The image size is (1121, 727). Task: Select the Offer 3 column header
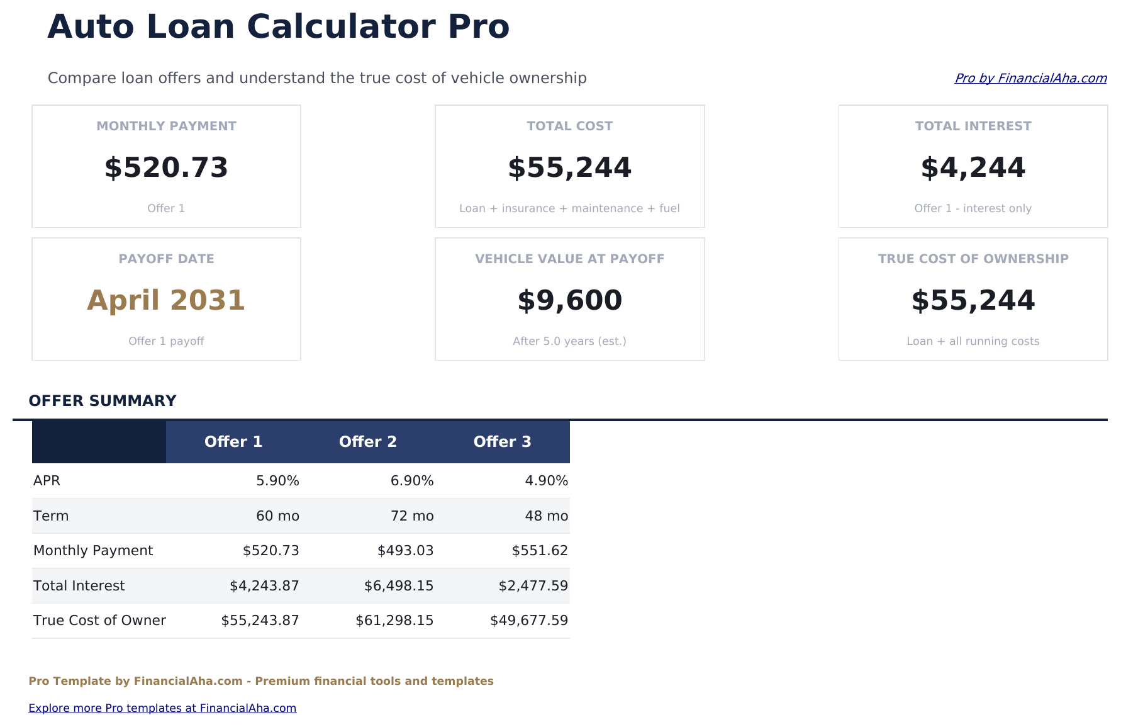(x=503, y=441)
